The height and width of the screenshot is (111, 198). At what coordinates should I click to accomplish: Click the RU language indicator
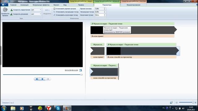(x=164, y=108)
